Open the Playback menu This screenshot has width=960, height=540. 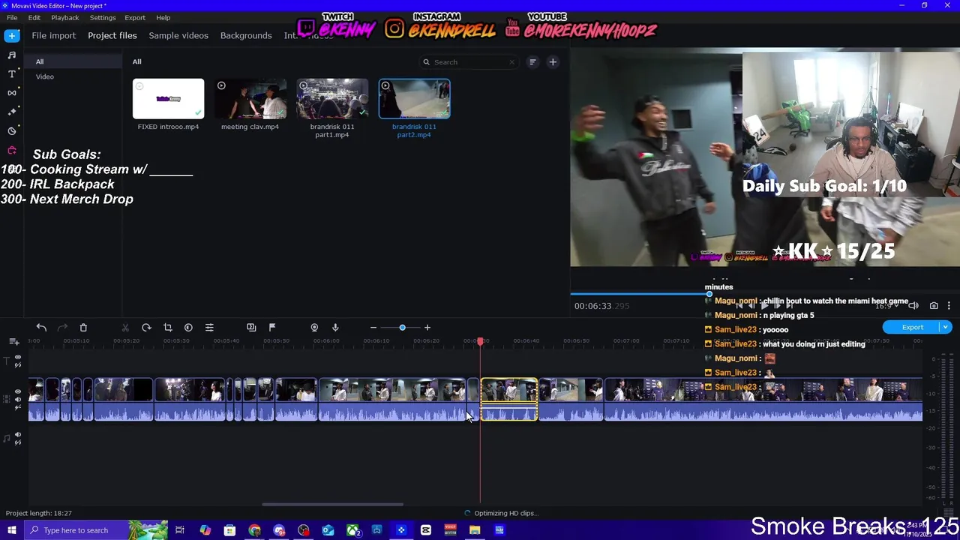tap(65, 17)
